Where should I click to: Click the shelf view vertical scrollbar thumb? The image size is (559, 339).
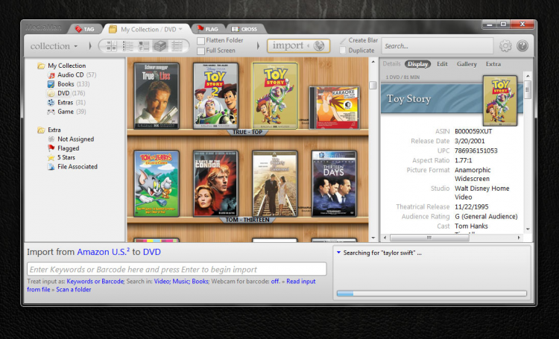pos(373,85)
